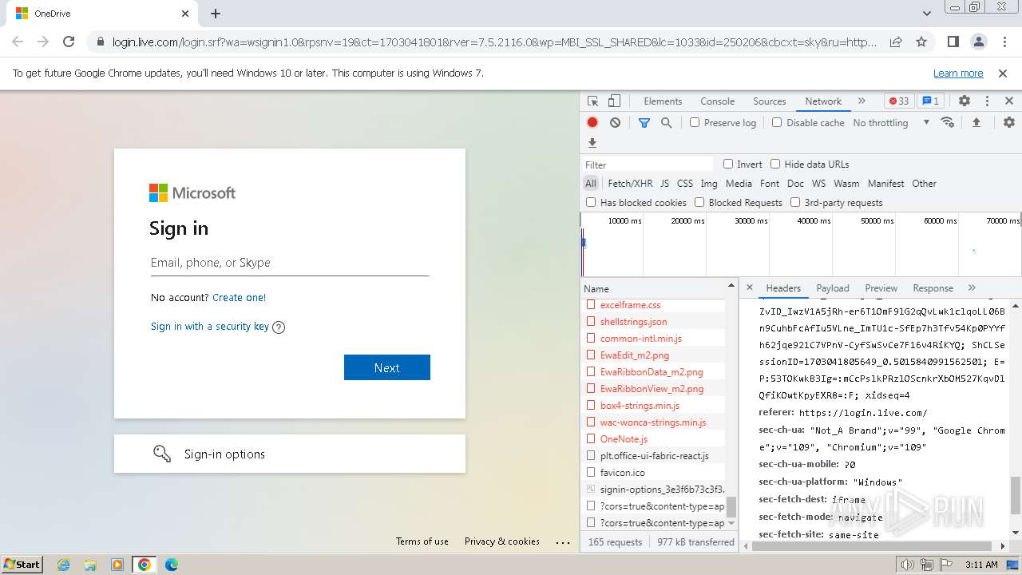Screen dimensions: 1022x575
Task: Click the Create one! link
Action: tap(239, 297)
